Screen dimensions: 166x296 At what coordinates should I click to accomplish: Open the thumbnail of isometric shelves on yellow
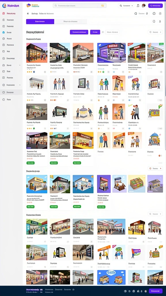coord(137,184)
